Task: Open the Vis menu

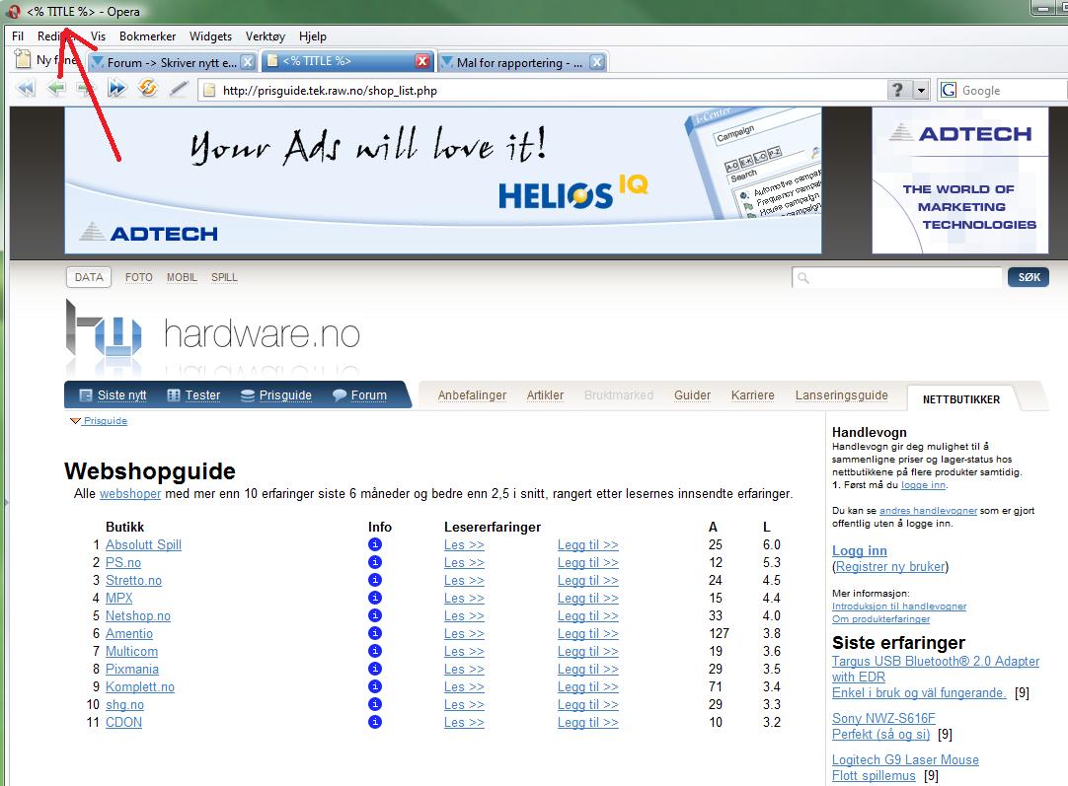Action: pyautogui.click(x=98, y=36)
